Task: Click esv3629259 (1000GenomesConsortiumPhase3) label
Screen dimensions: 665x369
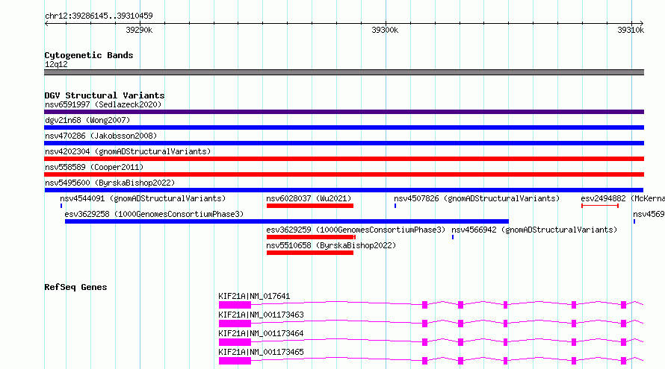Action: tap(356, 230)
